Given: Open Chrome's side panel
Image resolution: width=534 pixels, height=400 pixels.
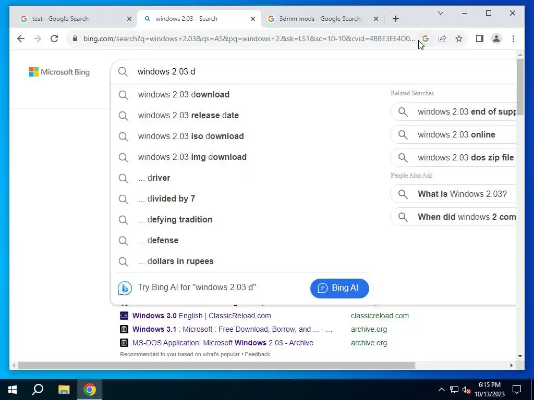Looking at the screenshot, I should pyautogui.click(x=480, y=39).
